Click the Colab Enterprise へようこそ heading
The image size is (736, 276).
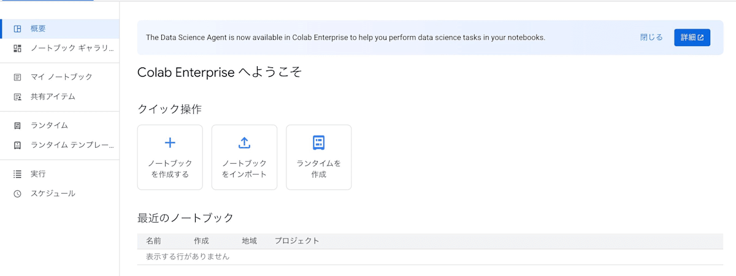(x=220, y=72)
